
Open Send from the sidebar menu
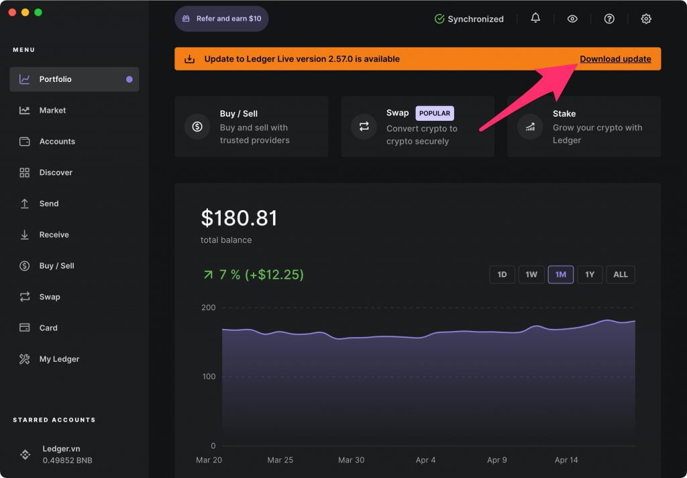pyautogui.click(x=74, y=203)
